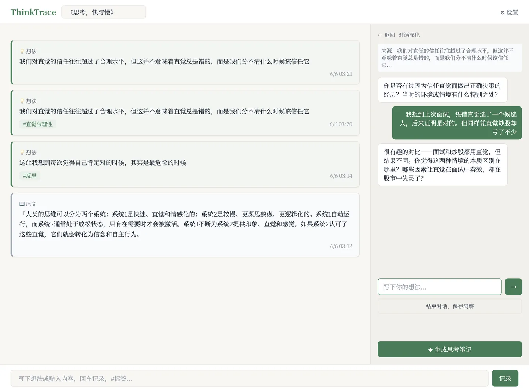The width and height of the screenshot is (529, 392).
Task: Click 结束对话，保存洞察 button
Action: (450, 306)
